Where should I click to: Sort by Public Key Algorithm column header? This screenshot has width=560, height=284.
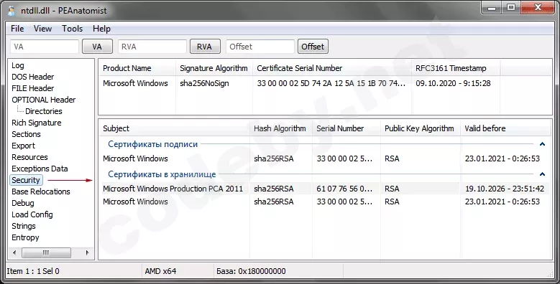click(x=421, y=128)
